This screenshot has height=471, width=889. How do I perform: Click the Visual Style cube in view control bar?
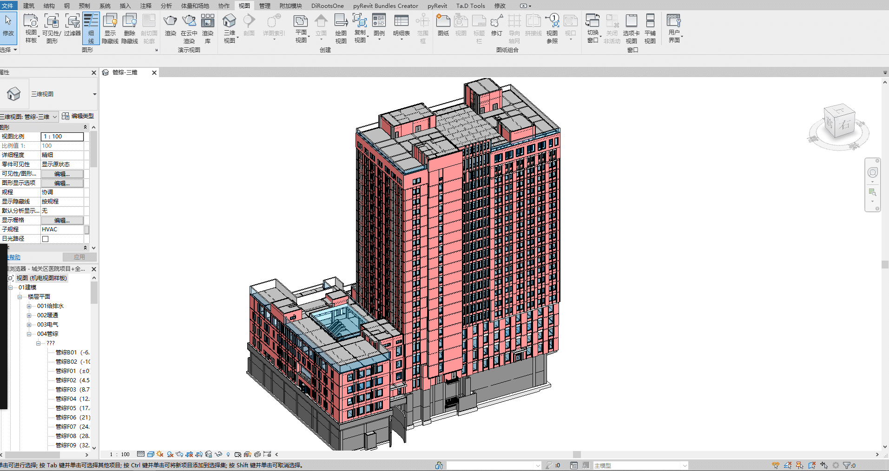(151, 454)
